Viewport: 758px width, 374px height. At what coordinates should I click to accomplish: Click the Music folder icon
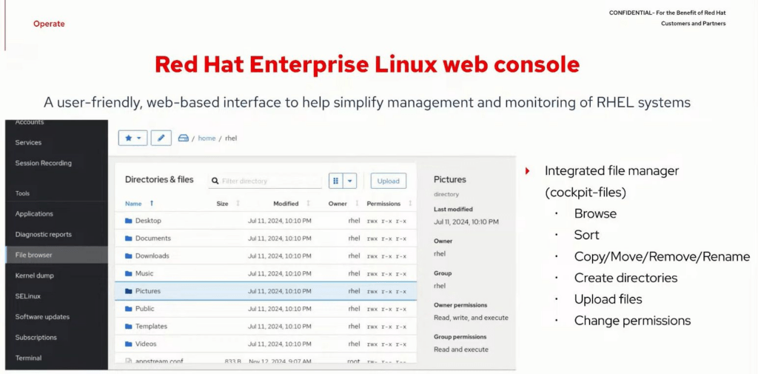(x=128, y=273)
